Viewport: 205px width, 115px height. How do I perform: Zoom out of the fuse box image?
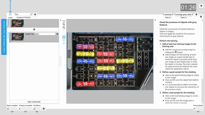(64, 28)
